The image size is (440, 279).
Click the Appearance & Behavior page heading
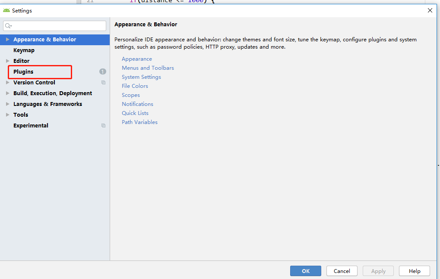coord(146,25)
